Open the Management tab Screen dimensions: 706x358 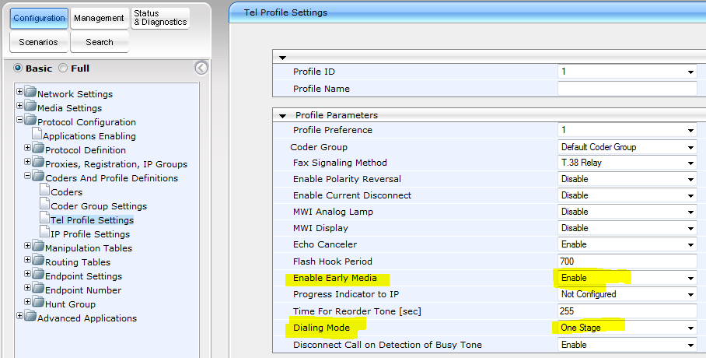99,18
